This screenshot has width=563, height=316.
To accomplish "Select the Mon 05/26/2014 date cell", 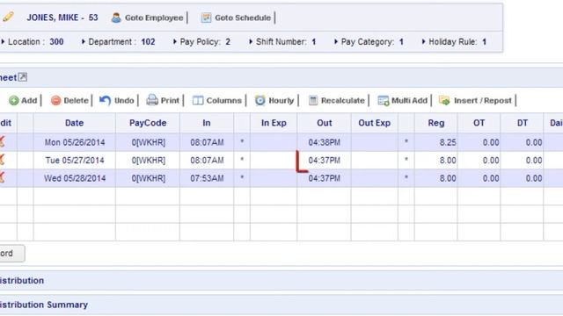I will click(75, 142).
